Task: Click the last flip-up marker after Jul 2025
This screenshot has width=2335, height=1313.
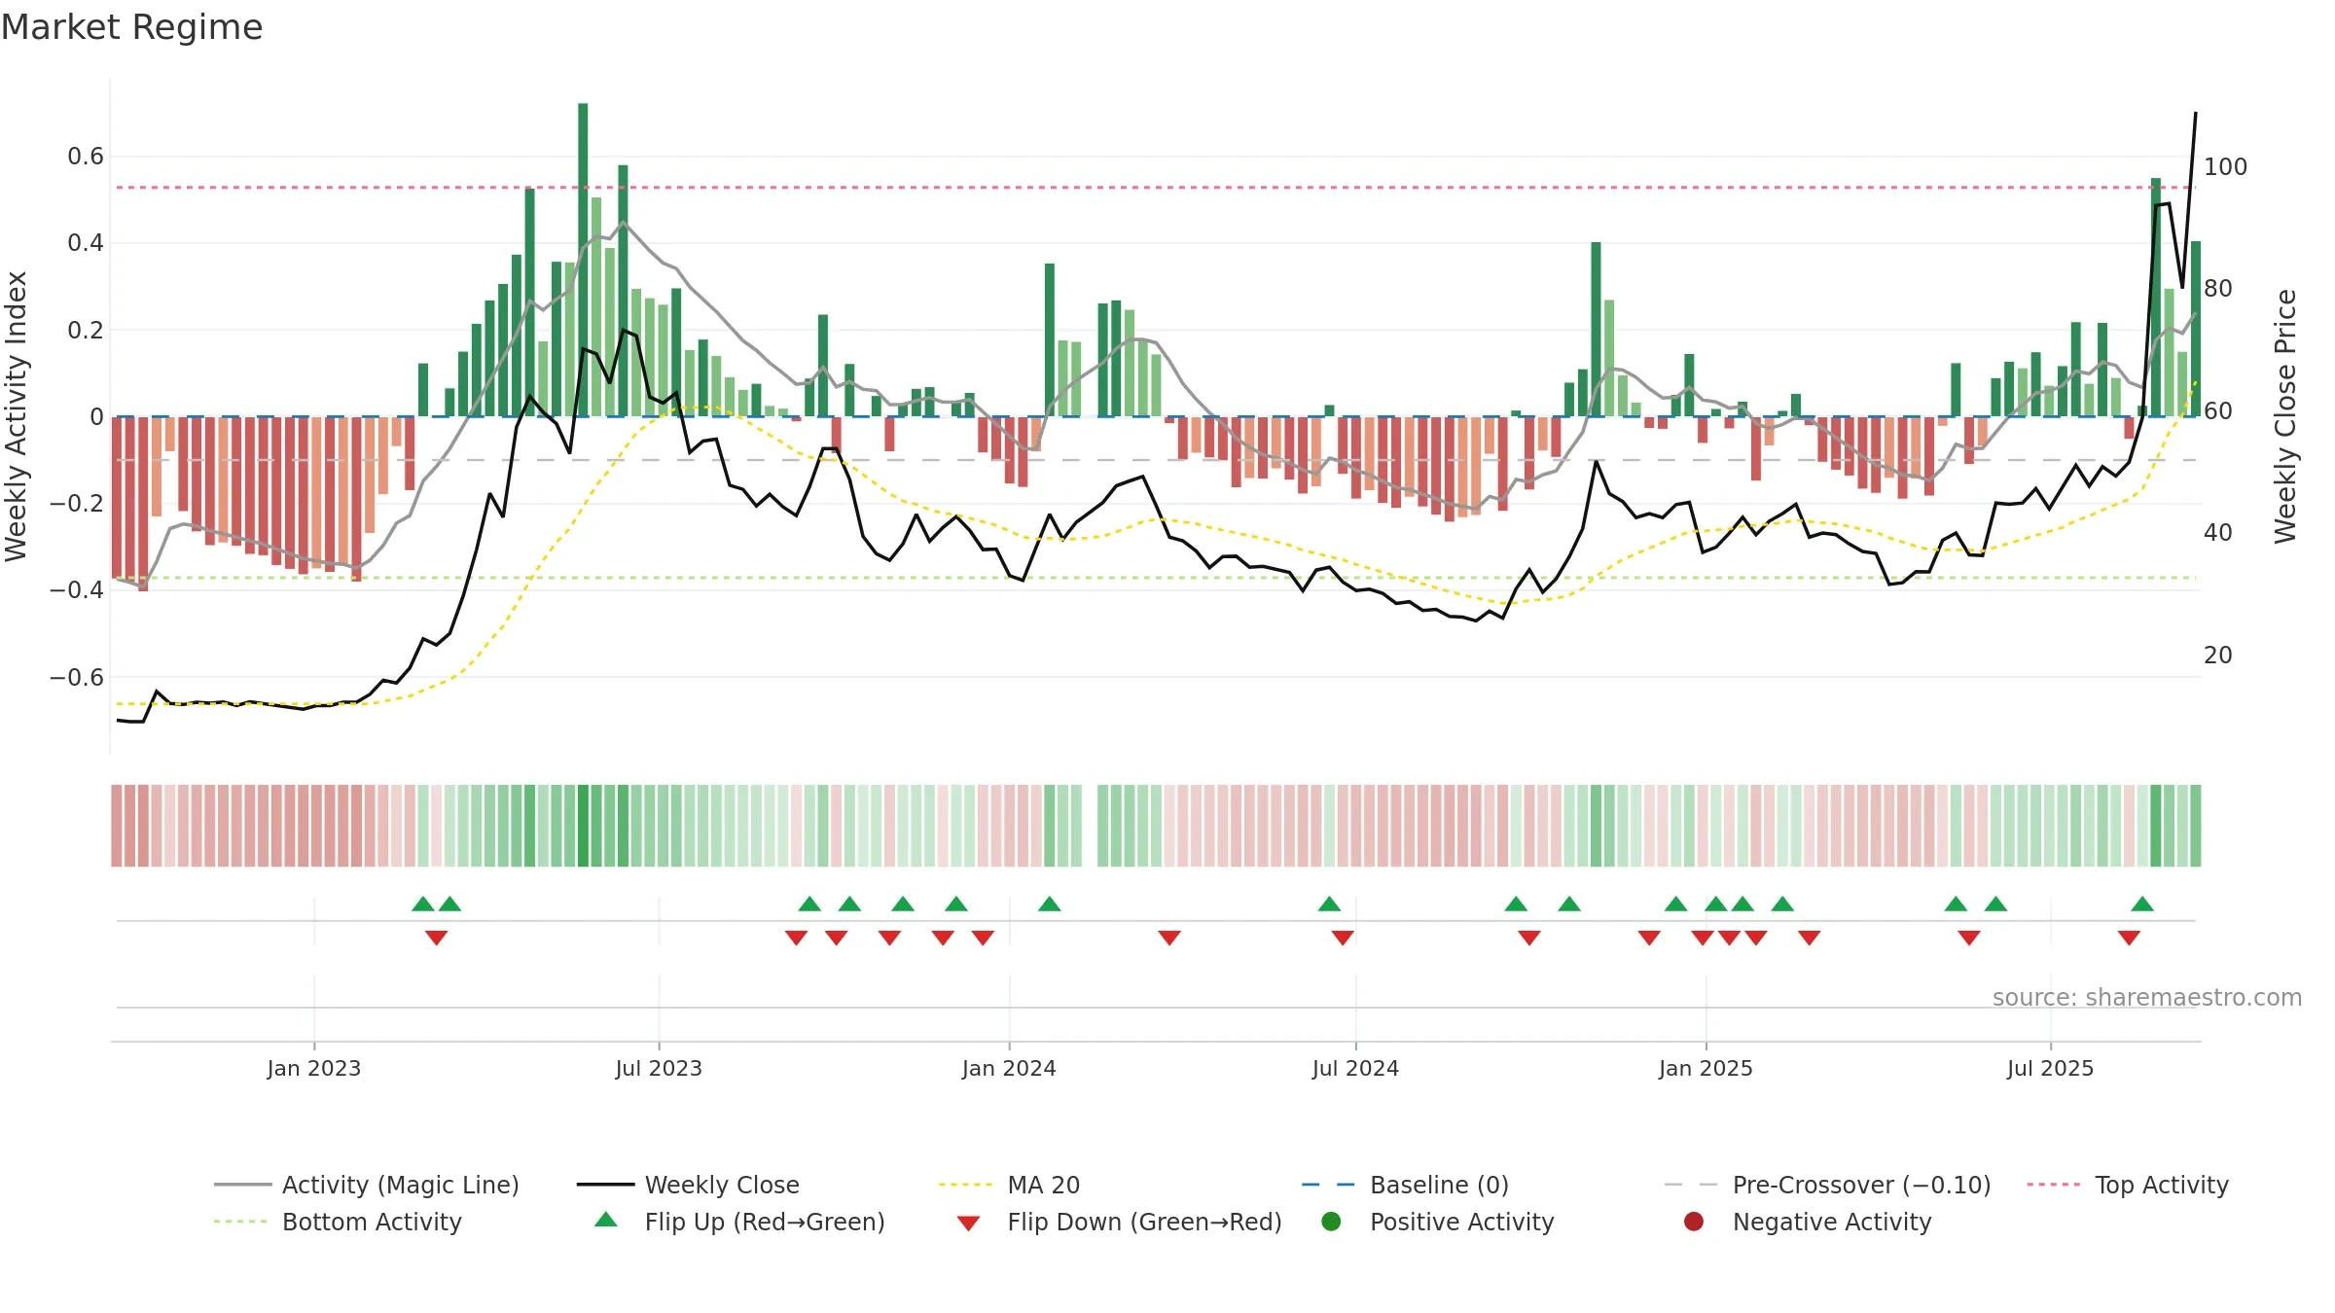Action: point(2142,904)
